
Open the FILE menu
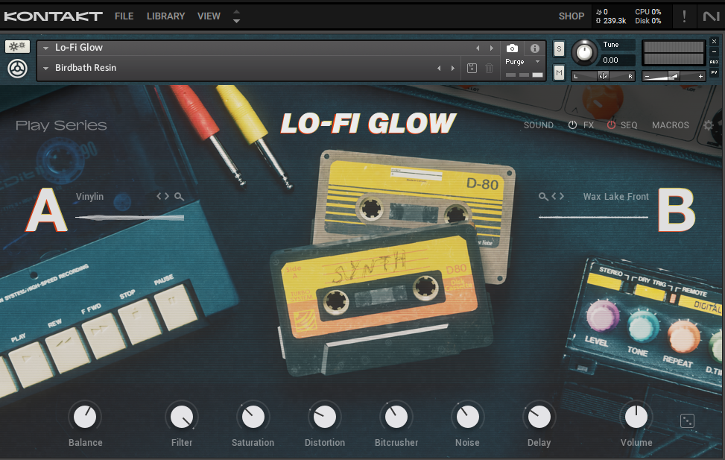(124, 16)
